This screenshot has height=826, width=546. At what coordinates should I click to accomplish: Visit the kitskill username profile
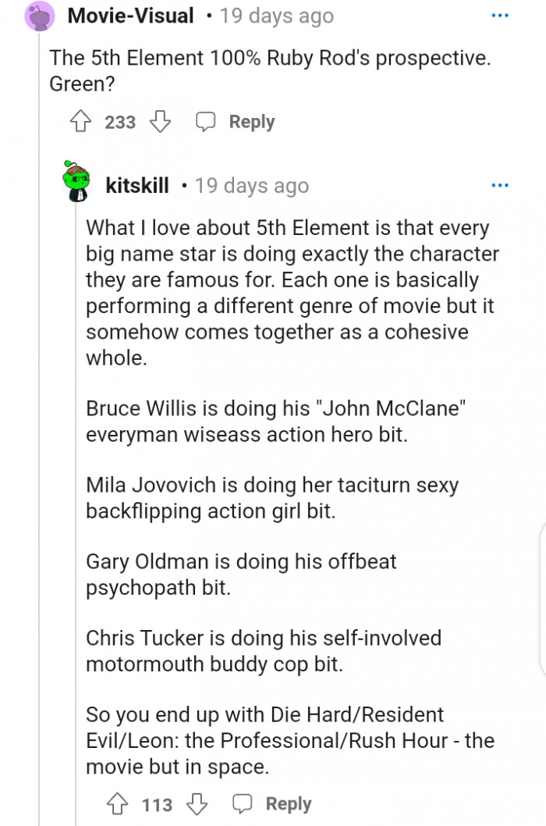(x=136, y=186)
